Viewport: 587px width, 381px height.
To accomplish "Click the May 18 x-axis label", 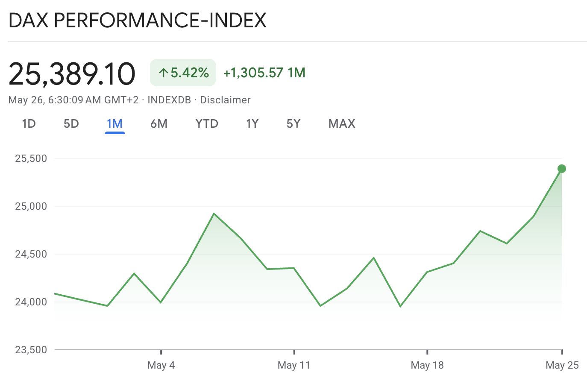I will point(427,365).
